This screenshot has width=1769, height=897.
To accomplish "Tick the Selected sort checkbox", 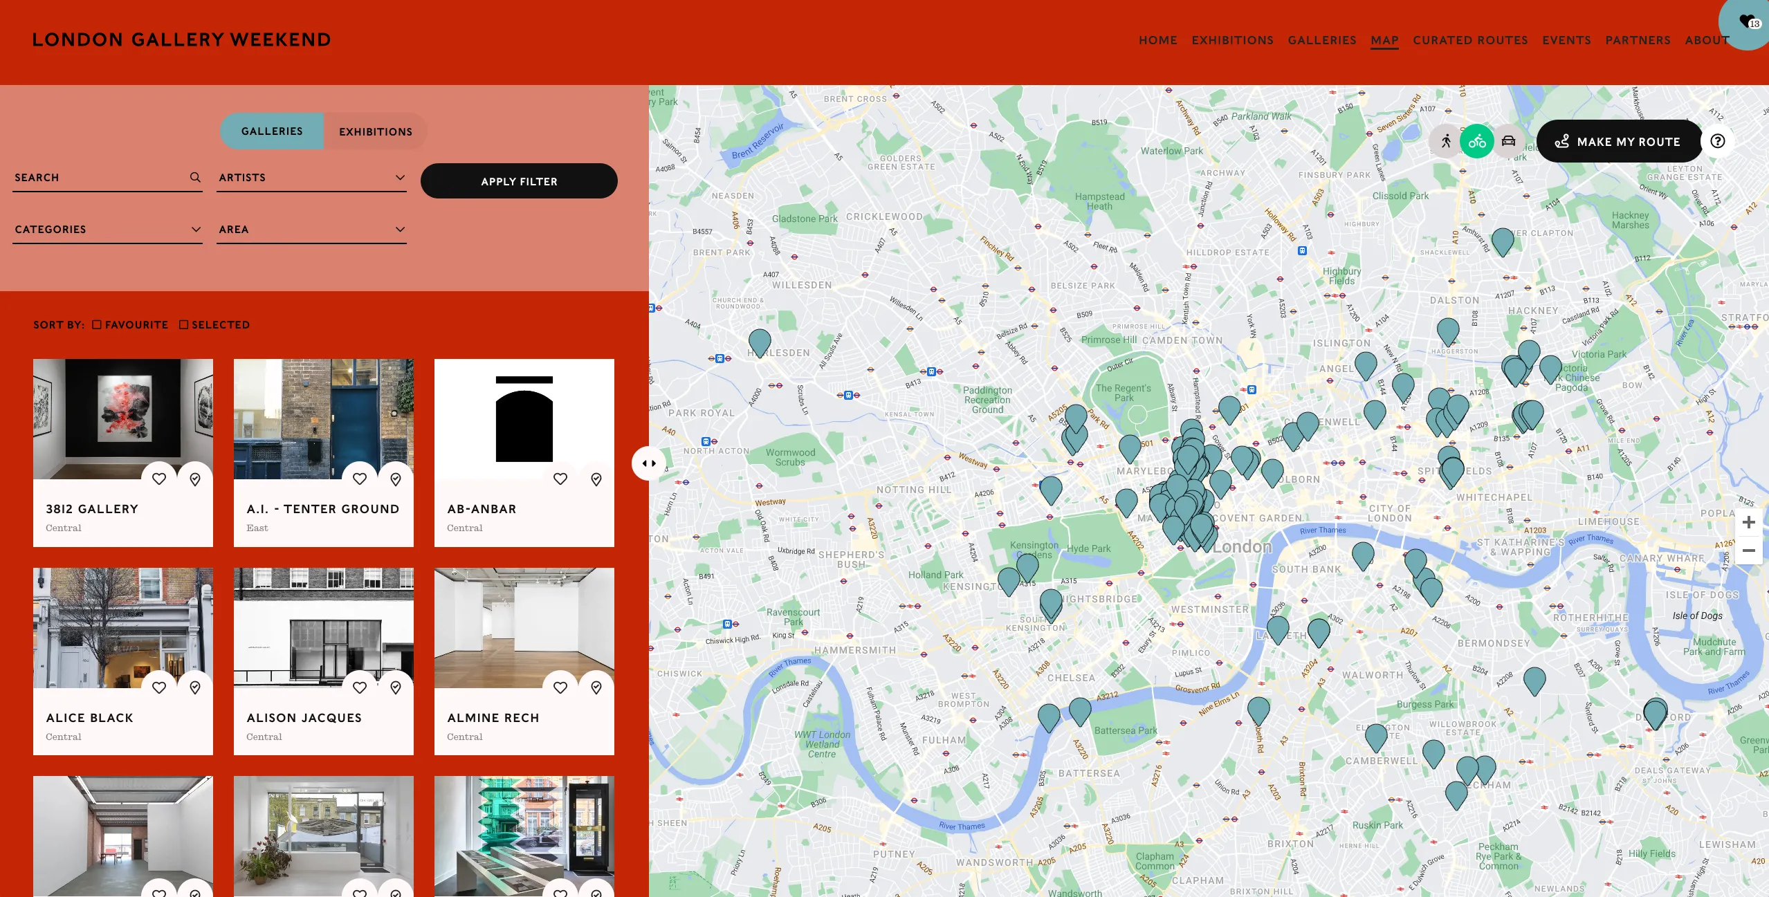I will point(183,324).
